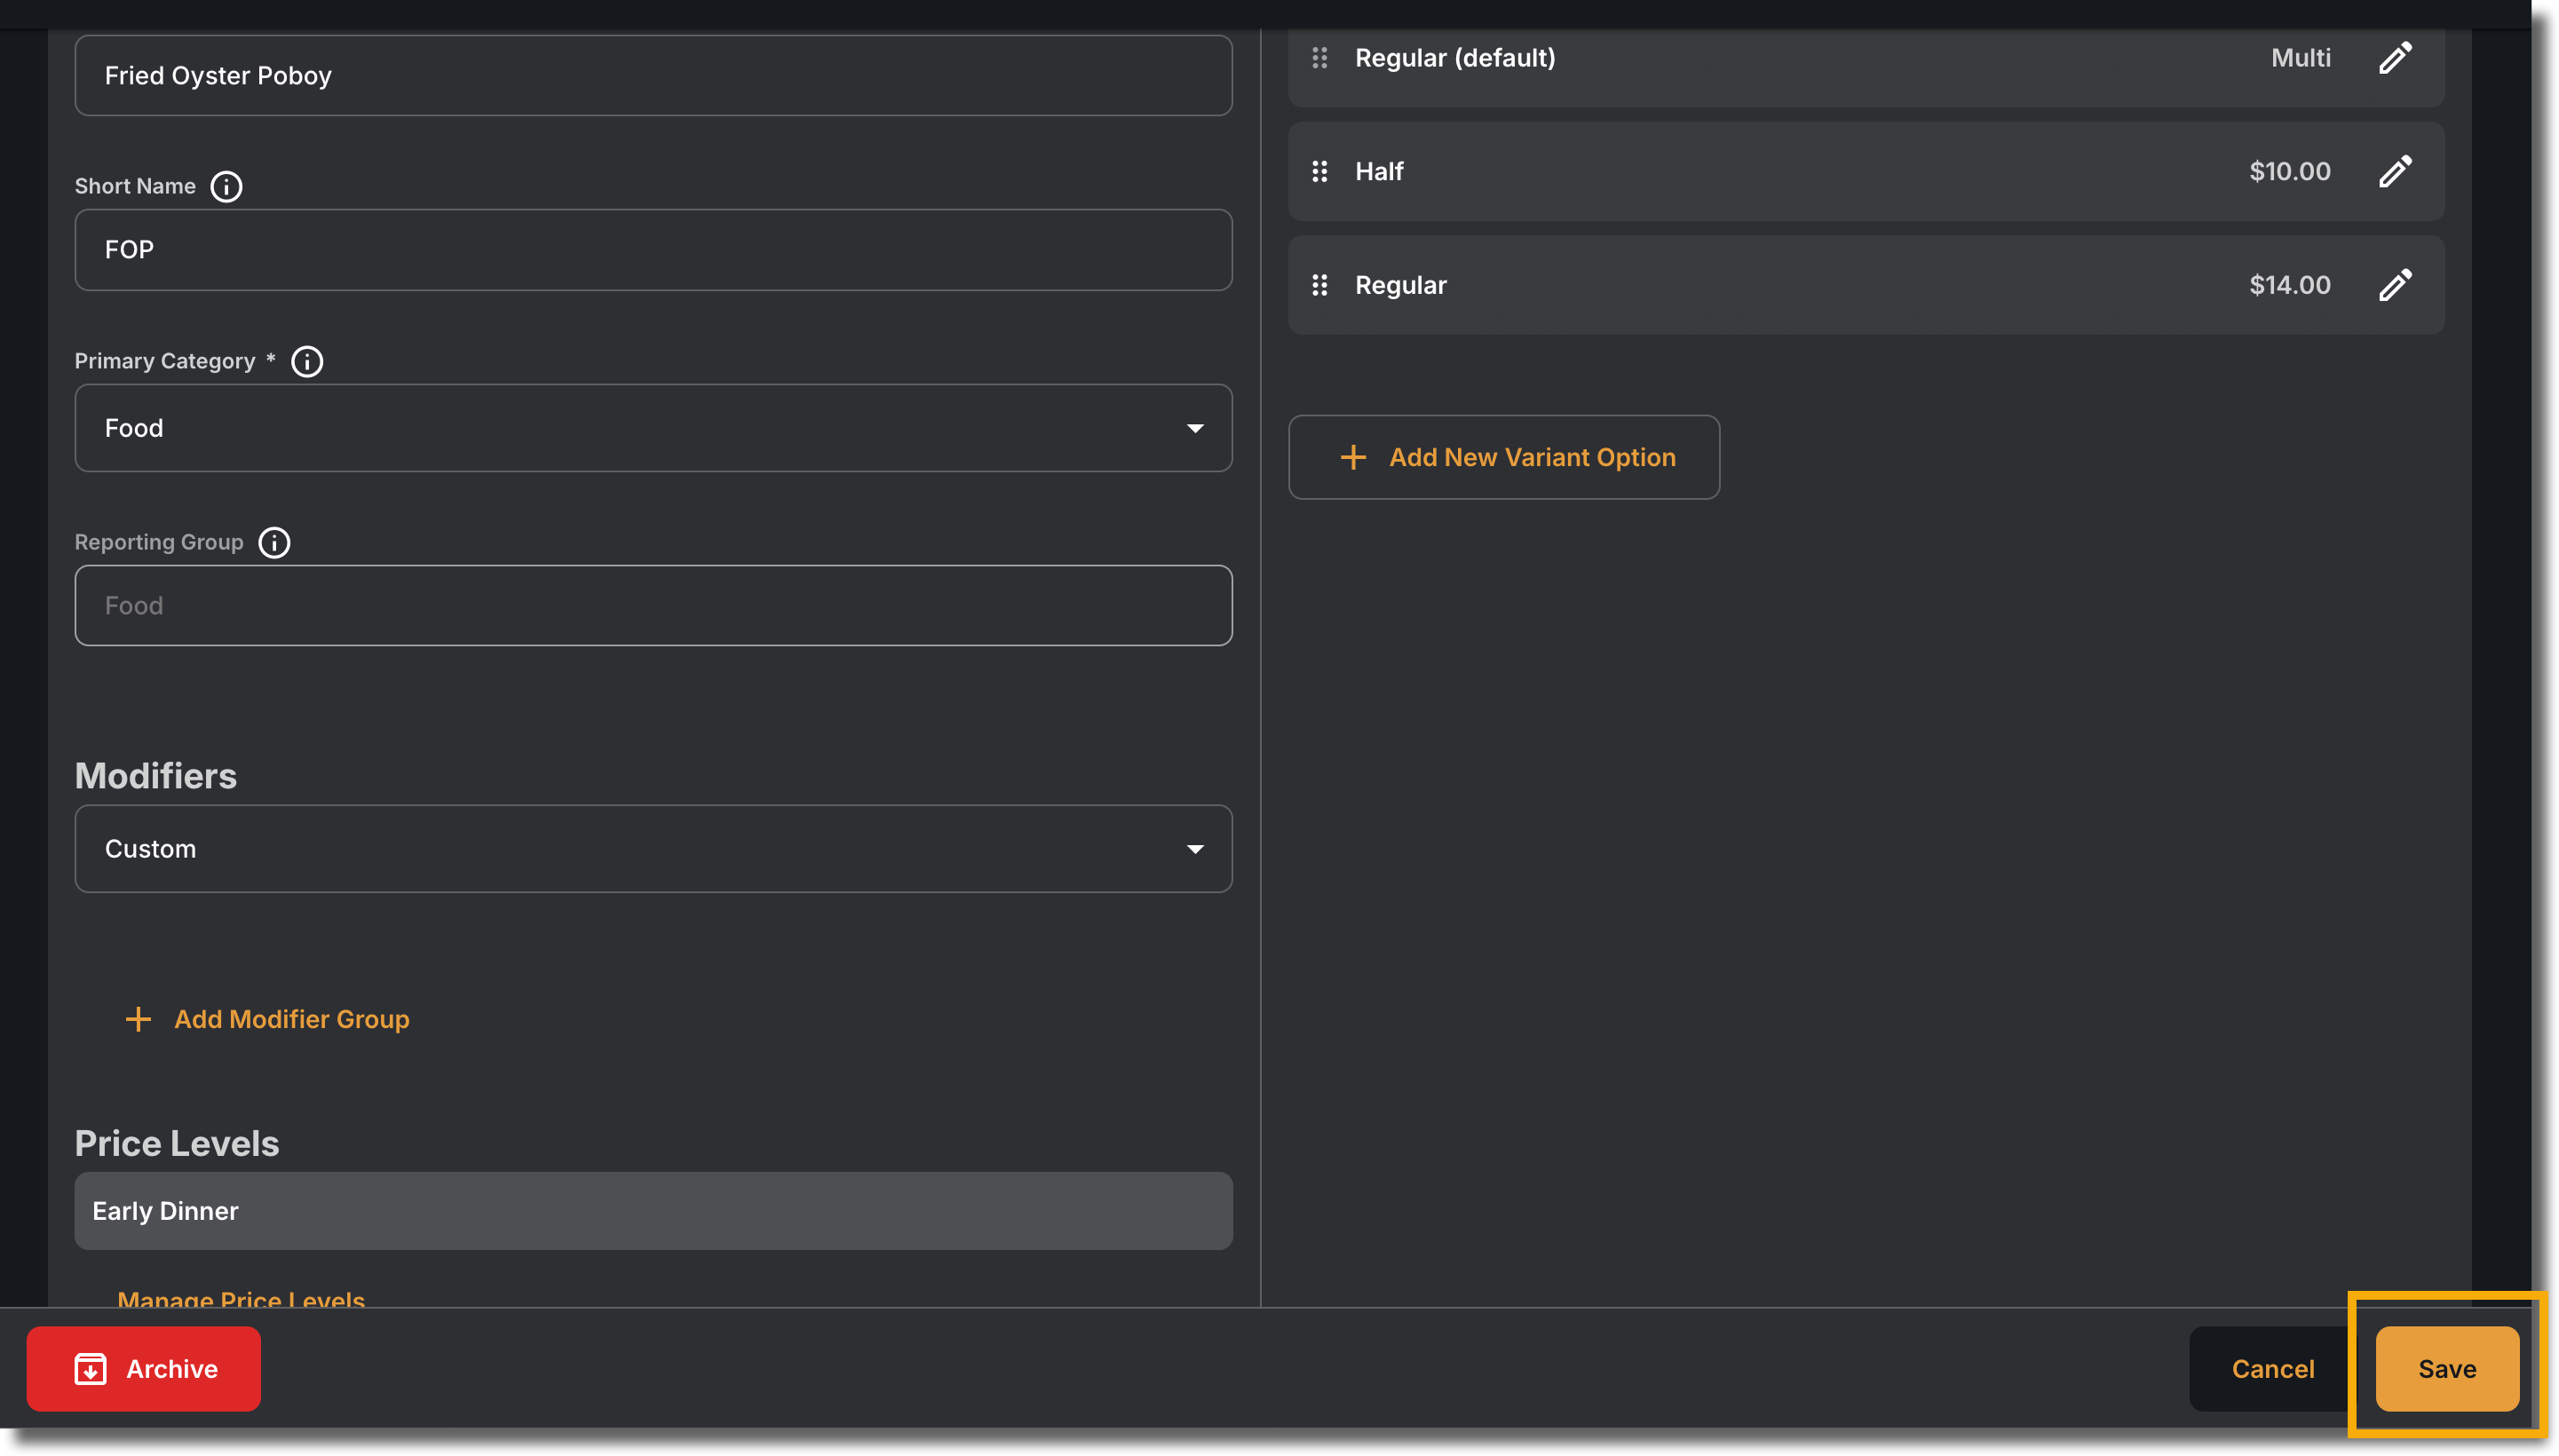Click the Short Name field containing FOP

653,250
